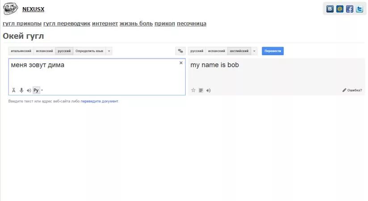Listen to translated text speaker icon

click(x=209, y=90)
